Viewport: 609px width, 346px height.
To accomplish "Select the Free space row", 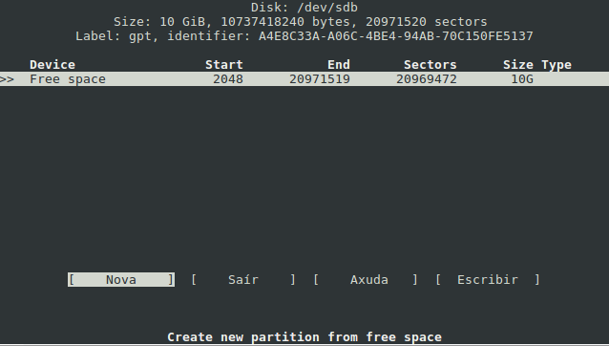I will pos(304,79).
